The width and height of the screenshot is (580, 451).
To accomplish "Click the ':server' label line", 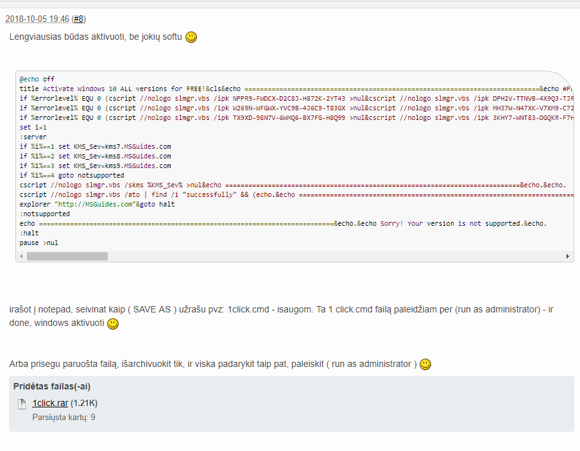I will [33, 137].
